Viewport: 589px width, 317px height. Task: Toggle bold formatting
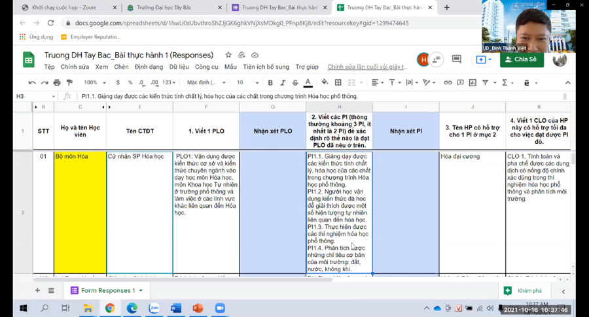click(x=270, y=82)
